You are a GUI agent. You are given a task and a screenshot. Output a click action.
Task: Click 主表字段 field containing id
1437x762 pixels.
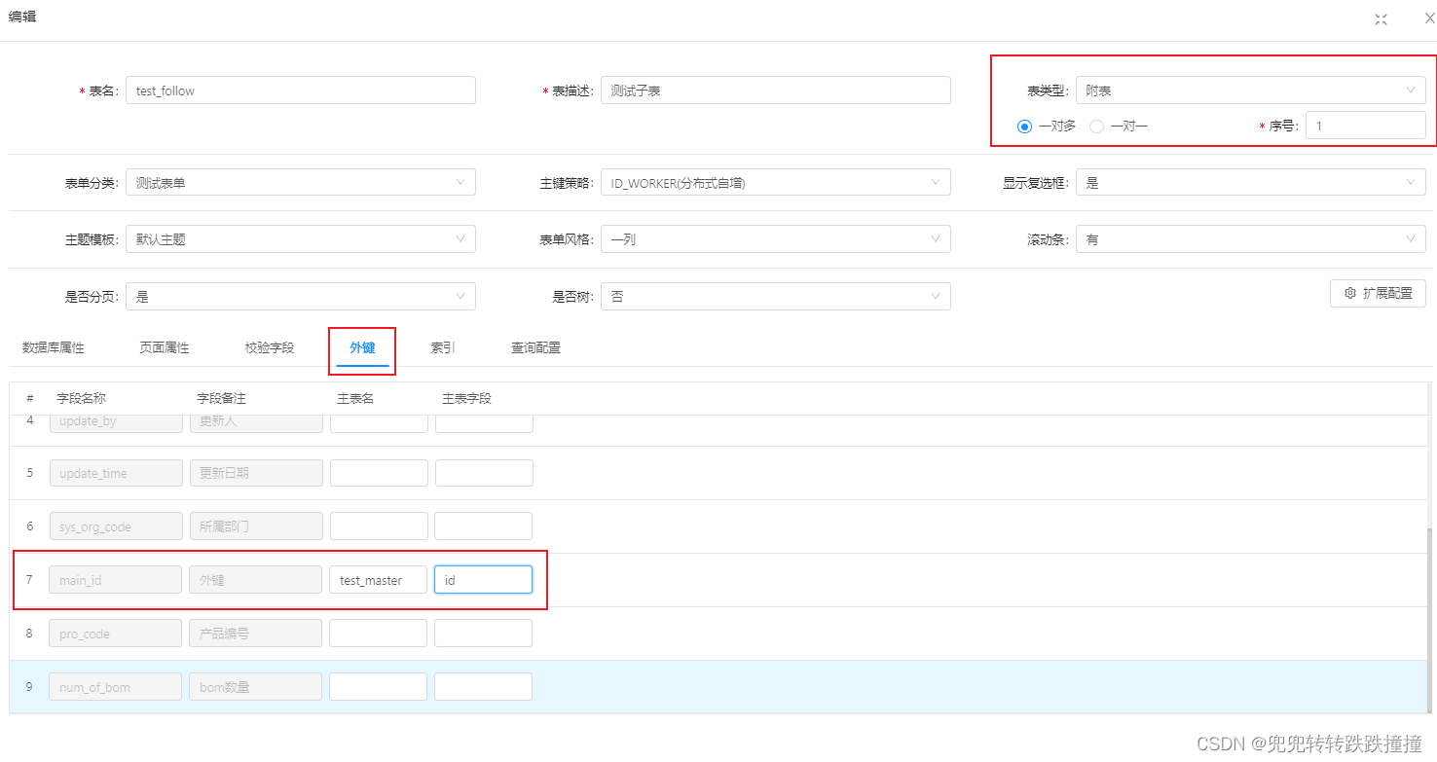(x=483, y=580)
